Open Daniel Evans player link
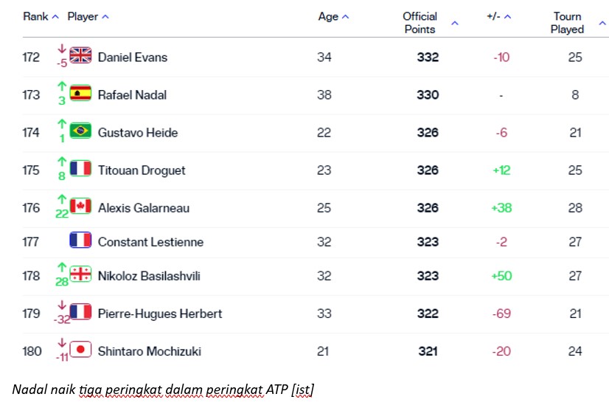The image size is (609, 408). 132,57
